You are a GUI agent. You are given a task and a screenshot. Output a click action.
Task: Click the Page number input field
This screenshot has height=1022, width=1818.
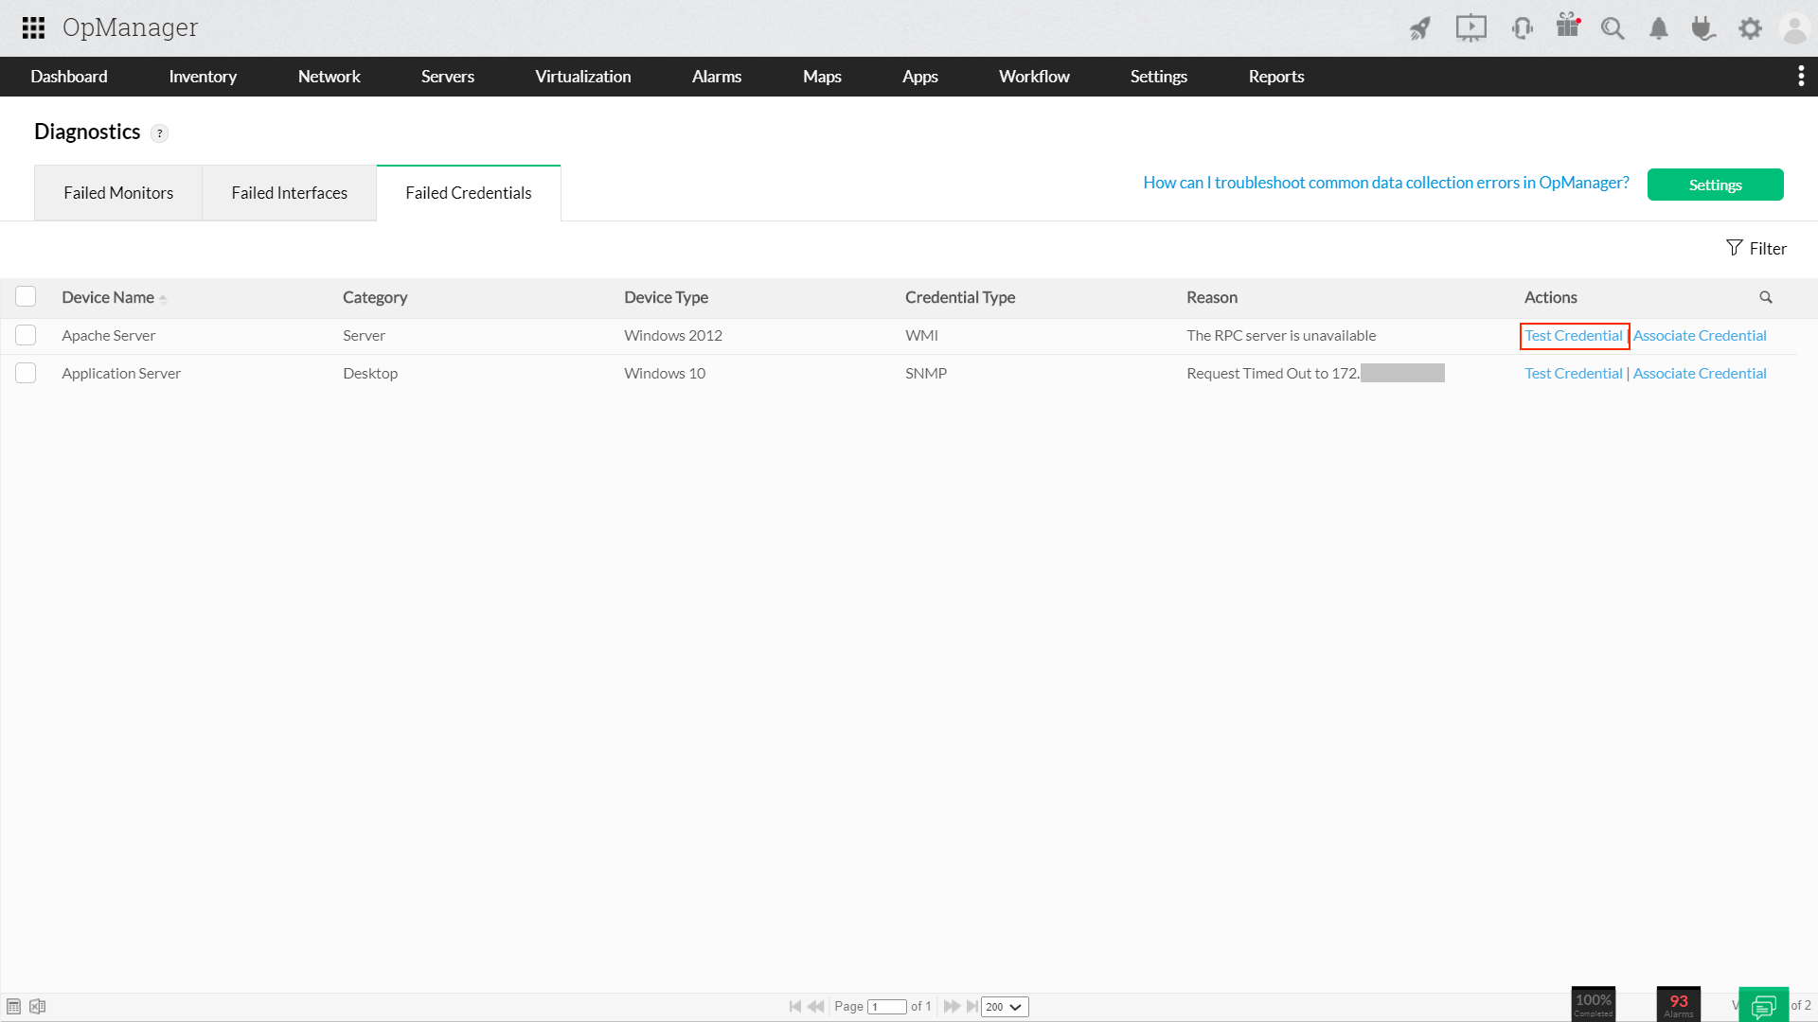(x=887, y=1007)
